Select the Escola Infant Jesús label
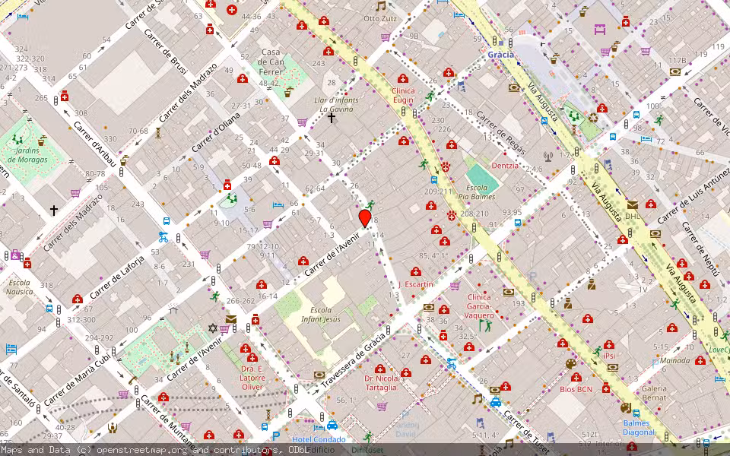730x456 pixels. (321, 315)
